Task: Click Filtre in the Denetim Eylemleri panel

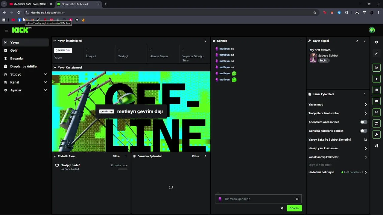Action: [x=196, y=156]
